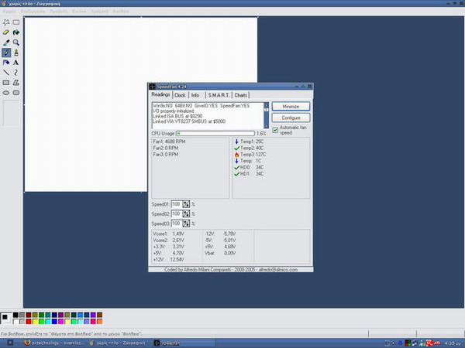Switch to the Clock tab in SpeedFan

(180, 95)
